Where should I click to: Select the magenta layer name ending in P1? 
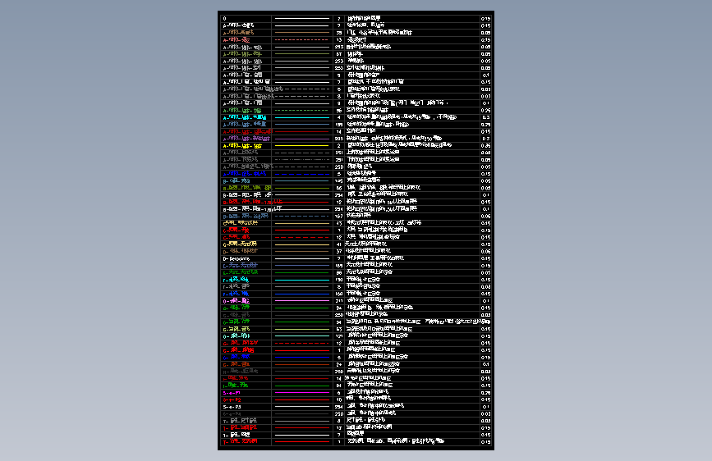tap(232, 393)
